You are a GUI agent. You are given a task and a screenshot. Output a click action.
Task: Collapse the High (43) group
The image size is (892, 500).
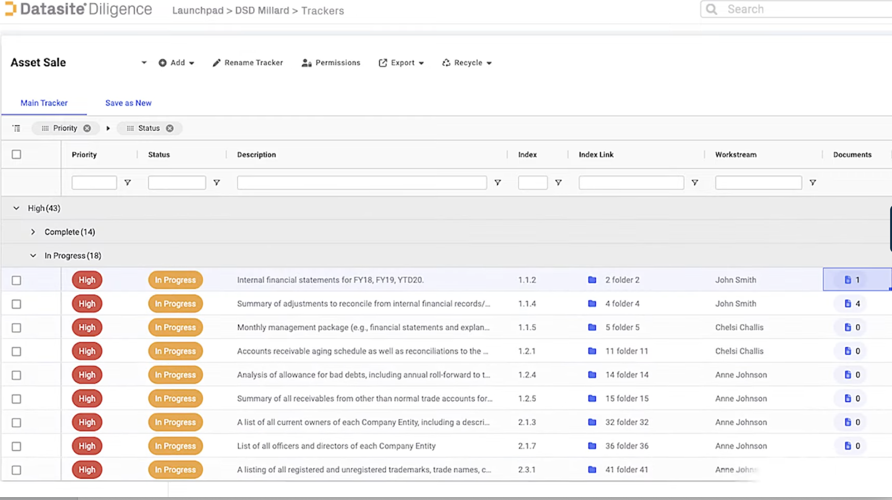point(16,208)
